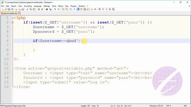The image size is (191, 107).
Task: Close the getpostvariable.php tab
Action: point(19,13)
